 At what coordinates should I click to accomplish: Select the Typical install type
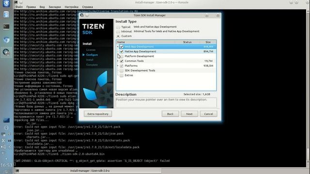pyautogui.click(x=118, y=27)
